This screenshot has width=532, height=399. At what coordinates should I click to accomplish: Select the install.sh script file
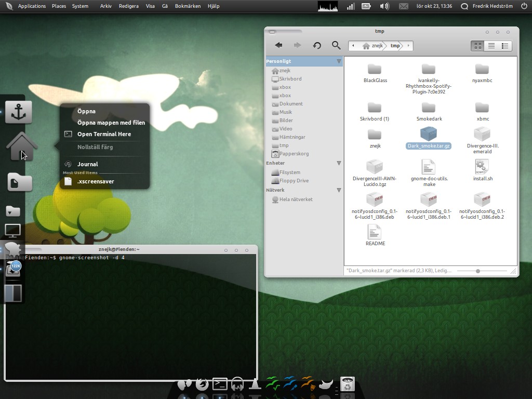483,170
